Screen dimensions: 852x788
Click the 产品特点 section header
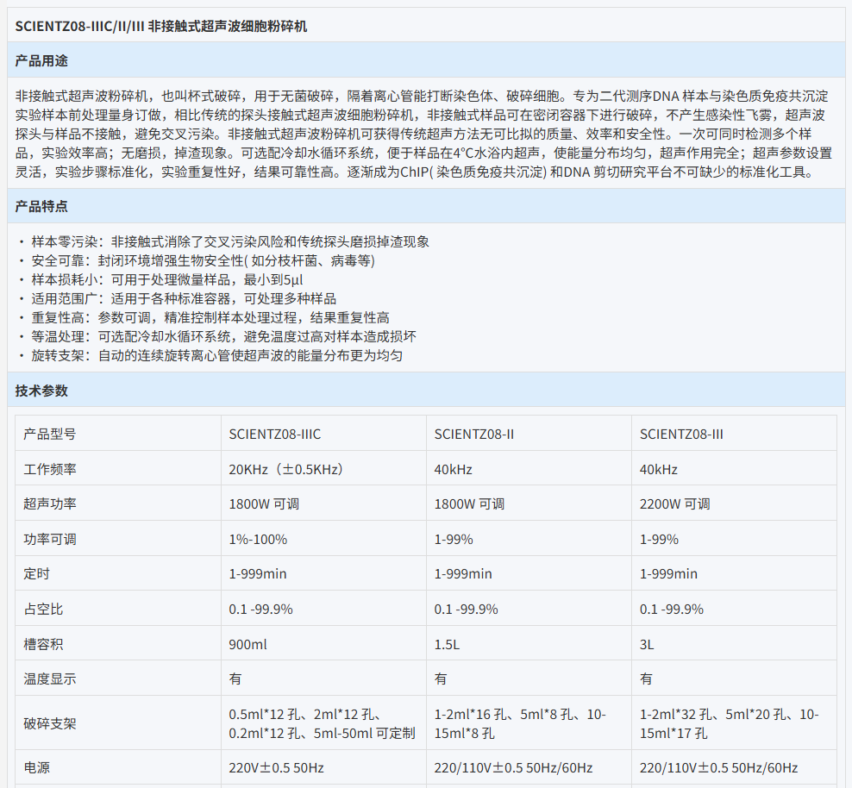(41, 206)
